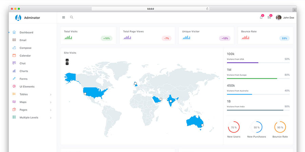Viewport: 305px width, 152px height.
Task: Open the Dashboard menu item
Action: coord(26,32)
